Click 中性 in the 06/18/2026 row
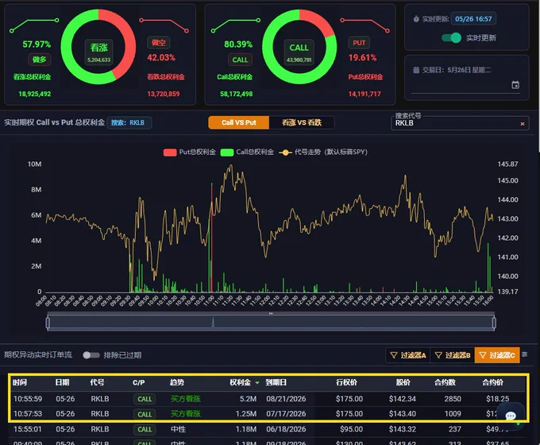 [x=178, y=429]
